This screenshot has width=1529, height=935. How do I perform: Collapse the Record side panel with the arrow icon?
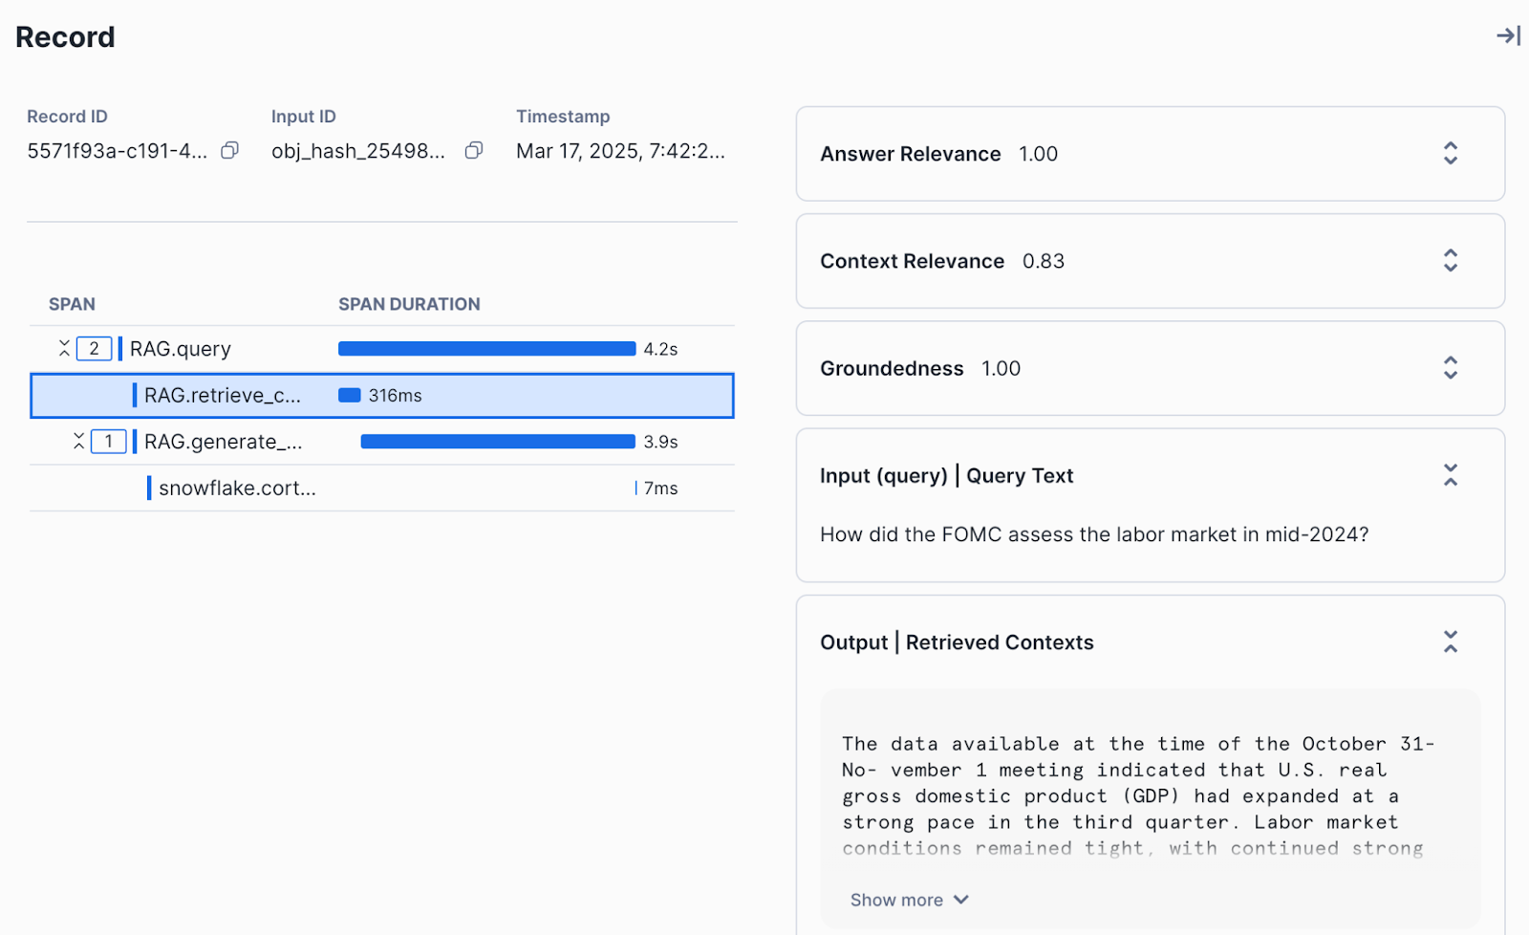click(1508, 36)
